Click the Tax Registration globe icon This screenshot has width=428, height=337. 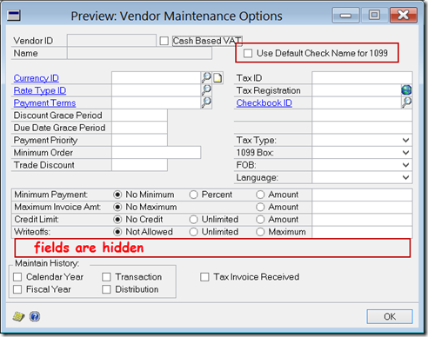[406, 90]
